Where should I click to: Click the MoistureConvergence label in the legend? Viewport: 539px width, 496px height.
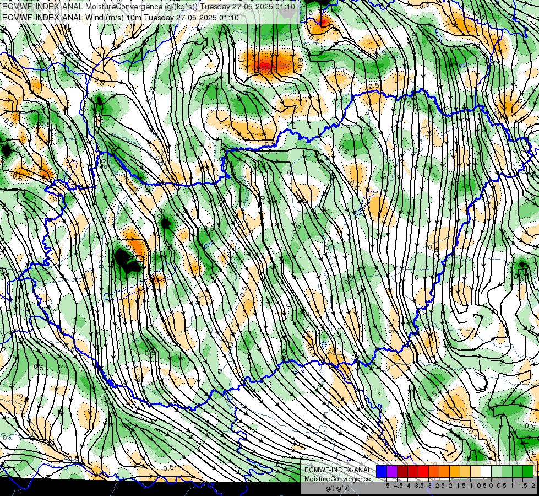click(337, 479)
